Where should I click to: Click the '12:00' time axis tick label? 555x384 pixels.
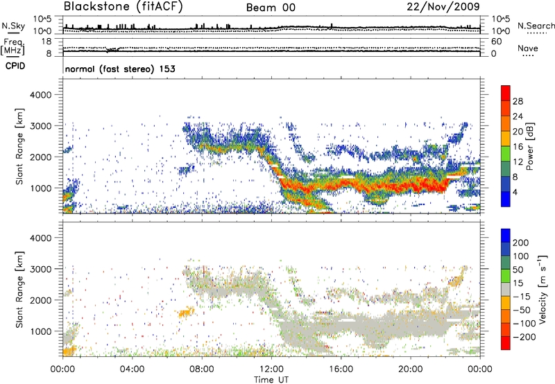pos(271,369)
